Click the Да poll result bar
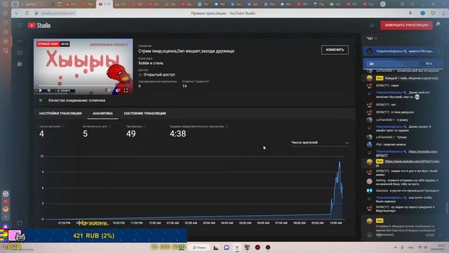This screenshot has height=253, width=449. (401, 63)
